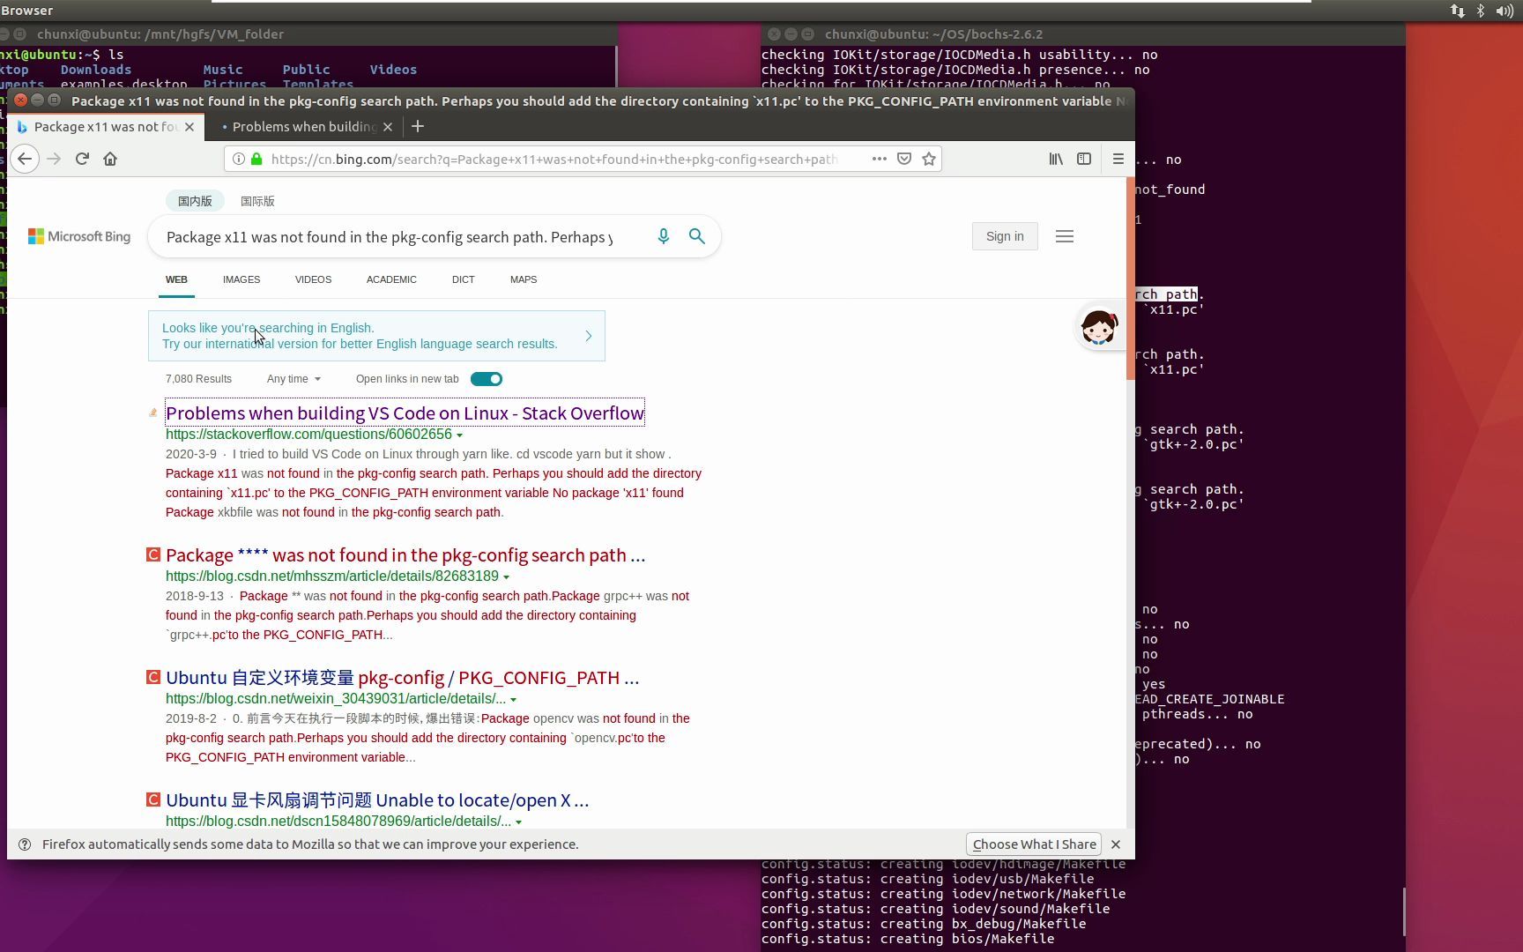
Task: Open Bing chat assistant avatar
Action: pyautogui.click(x=1099, y=327)
